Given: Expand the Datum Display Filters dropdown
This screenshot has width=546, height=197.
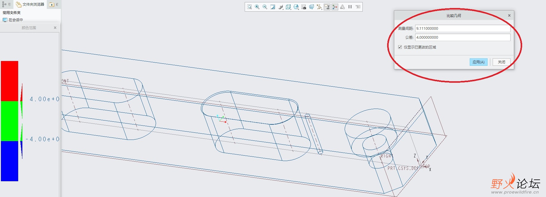Looking at the screenshot, I should coord(319,7).
